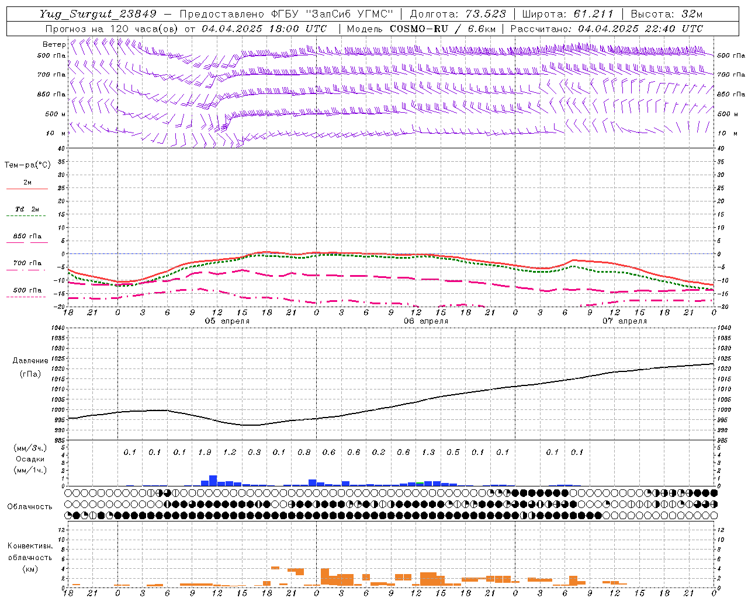This screenshot has width=748, height=598.
Task: Select the 'Конвективн.' convective cloud label
Action: click(x=30, y=546)
